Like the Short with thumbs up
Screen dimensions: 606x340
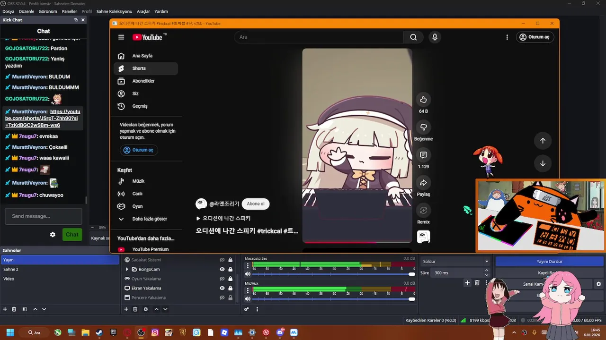pos(423,99)
